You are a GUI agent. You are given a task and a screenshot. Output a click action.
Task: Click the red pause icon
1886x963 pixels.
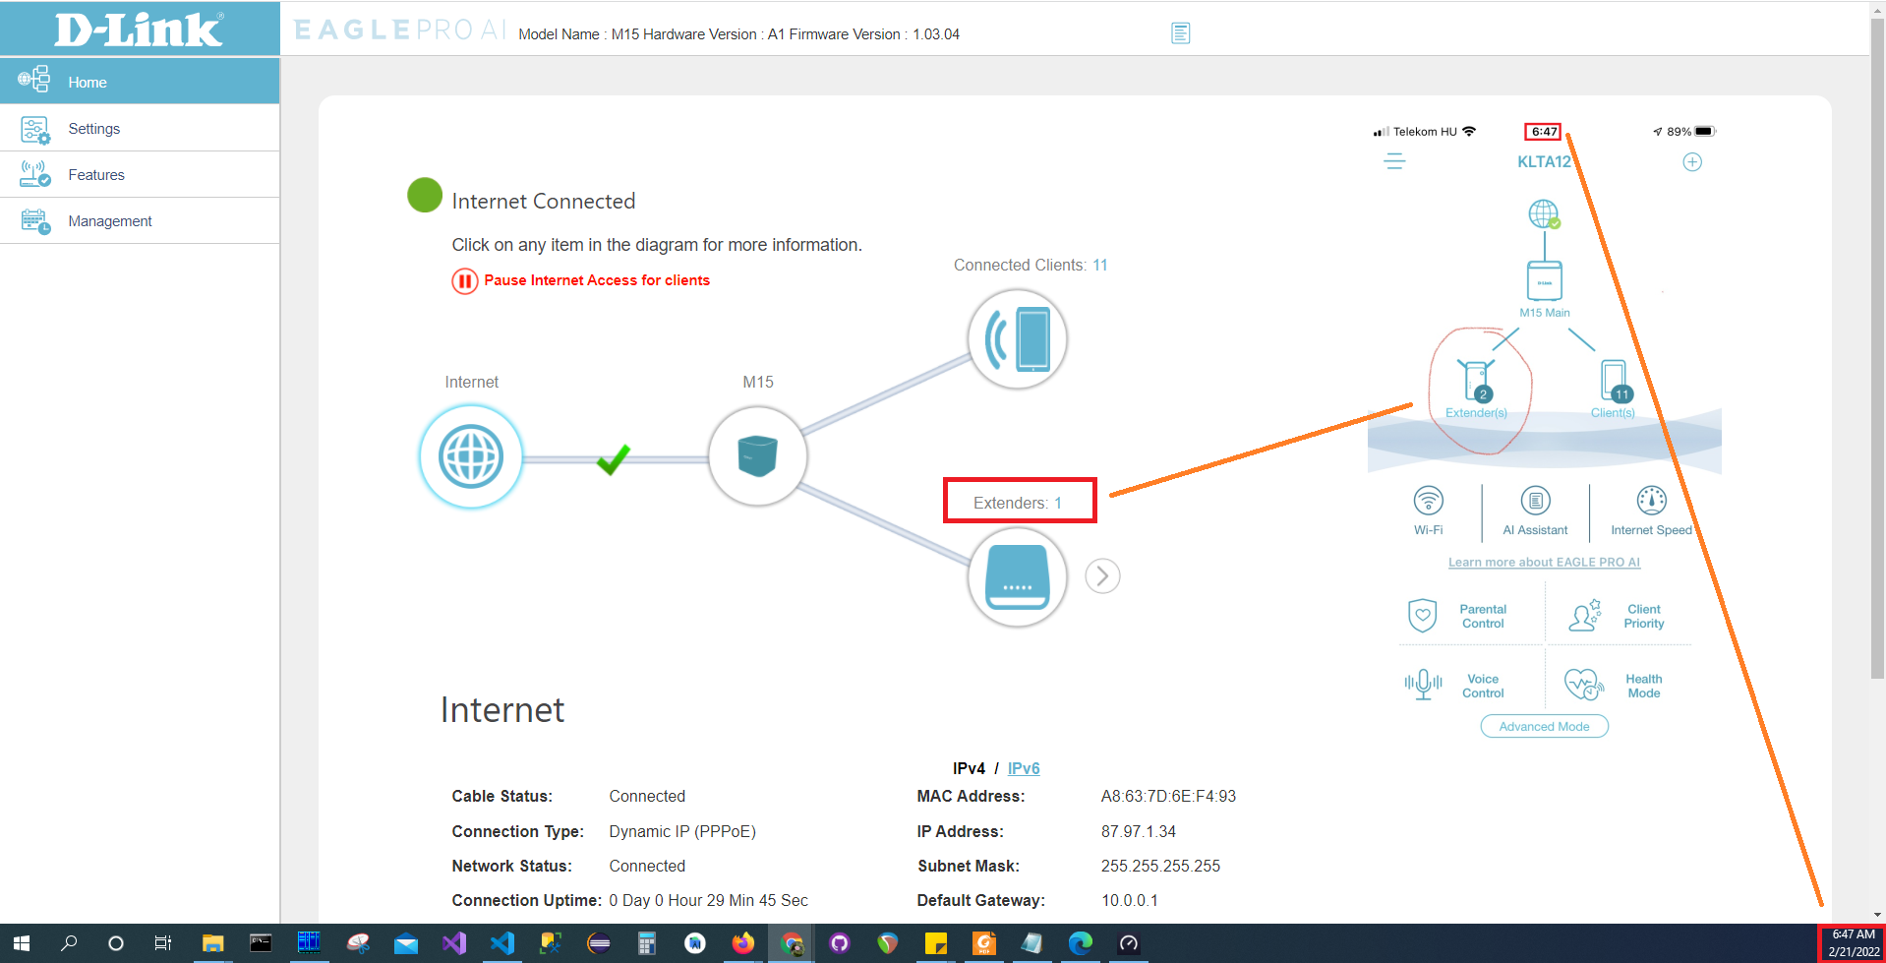click(x=464, y=281)
